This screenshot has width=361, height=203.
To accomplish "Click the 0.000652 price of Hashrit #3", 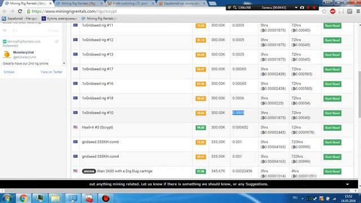I will [240, 127].
